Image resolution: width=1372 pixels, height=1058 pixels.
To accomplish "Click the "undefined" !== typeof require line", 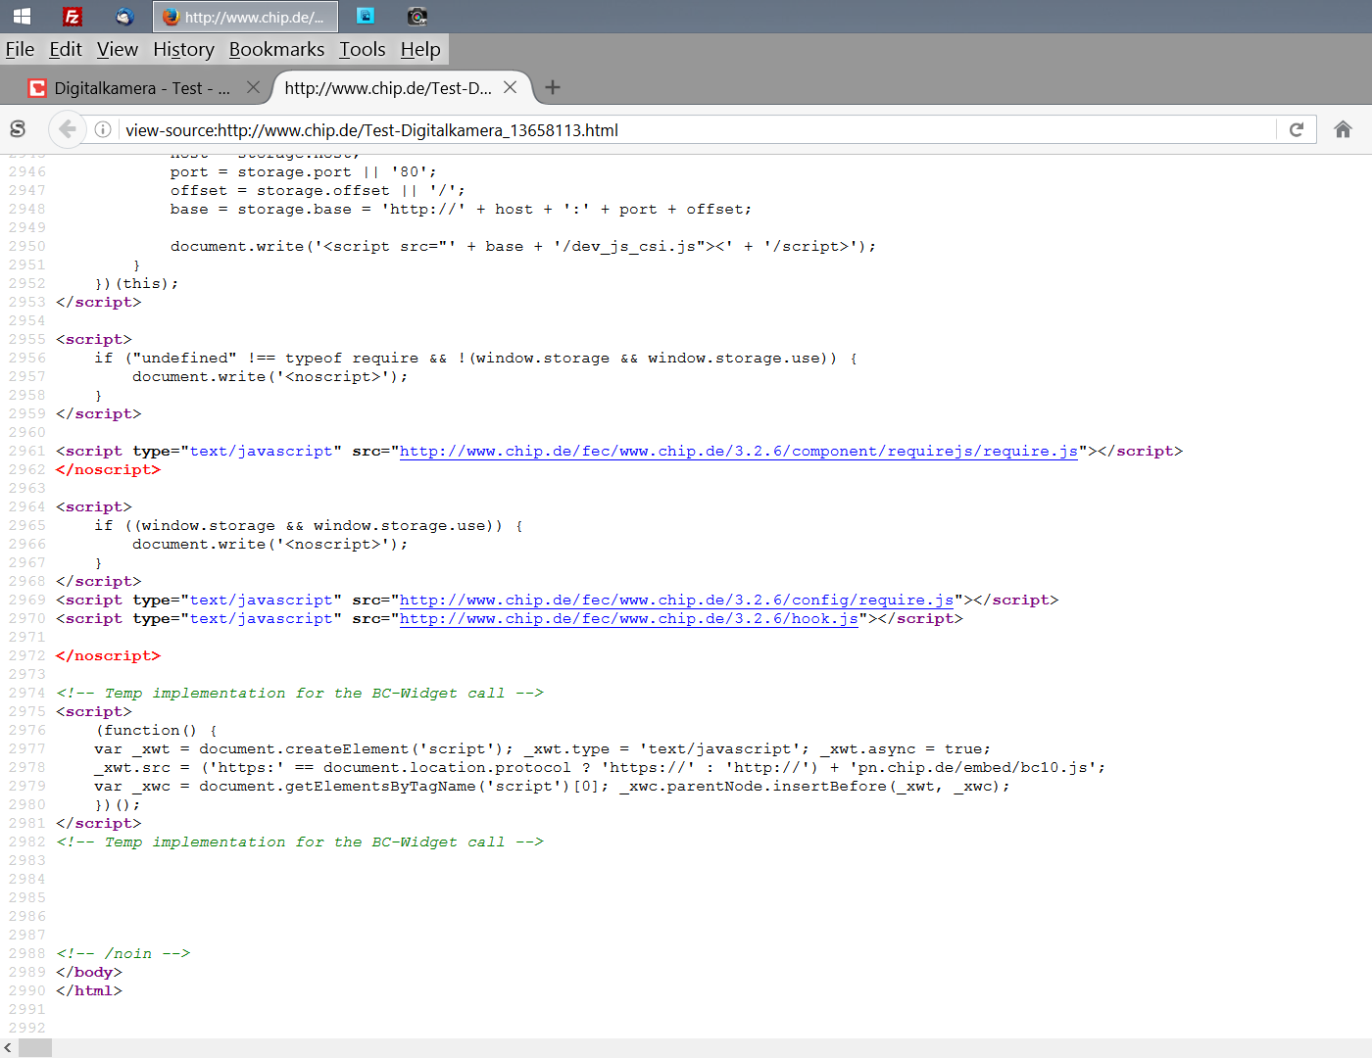I will (x=476, y=358).
